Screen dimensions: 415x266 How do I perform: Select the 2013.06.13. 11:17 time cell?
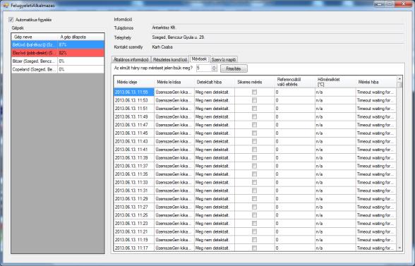coord(134,248)
